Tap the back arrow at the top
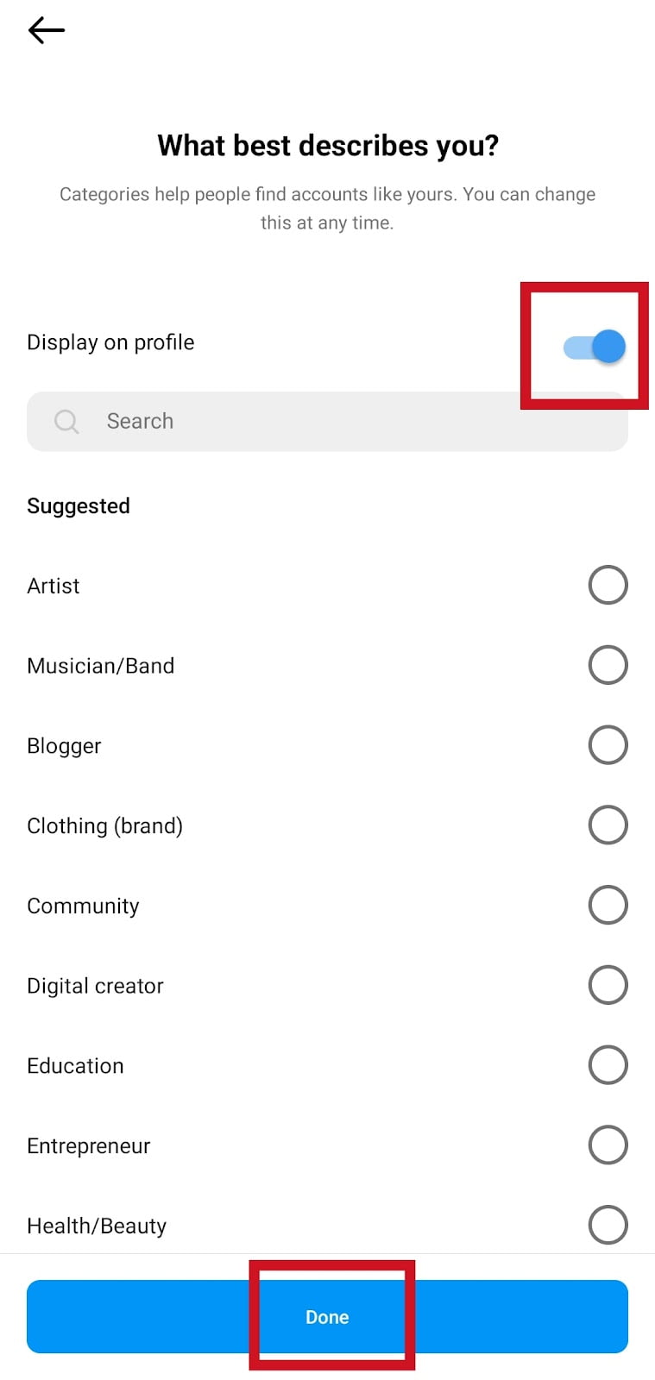 coord(45,30)
